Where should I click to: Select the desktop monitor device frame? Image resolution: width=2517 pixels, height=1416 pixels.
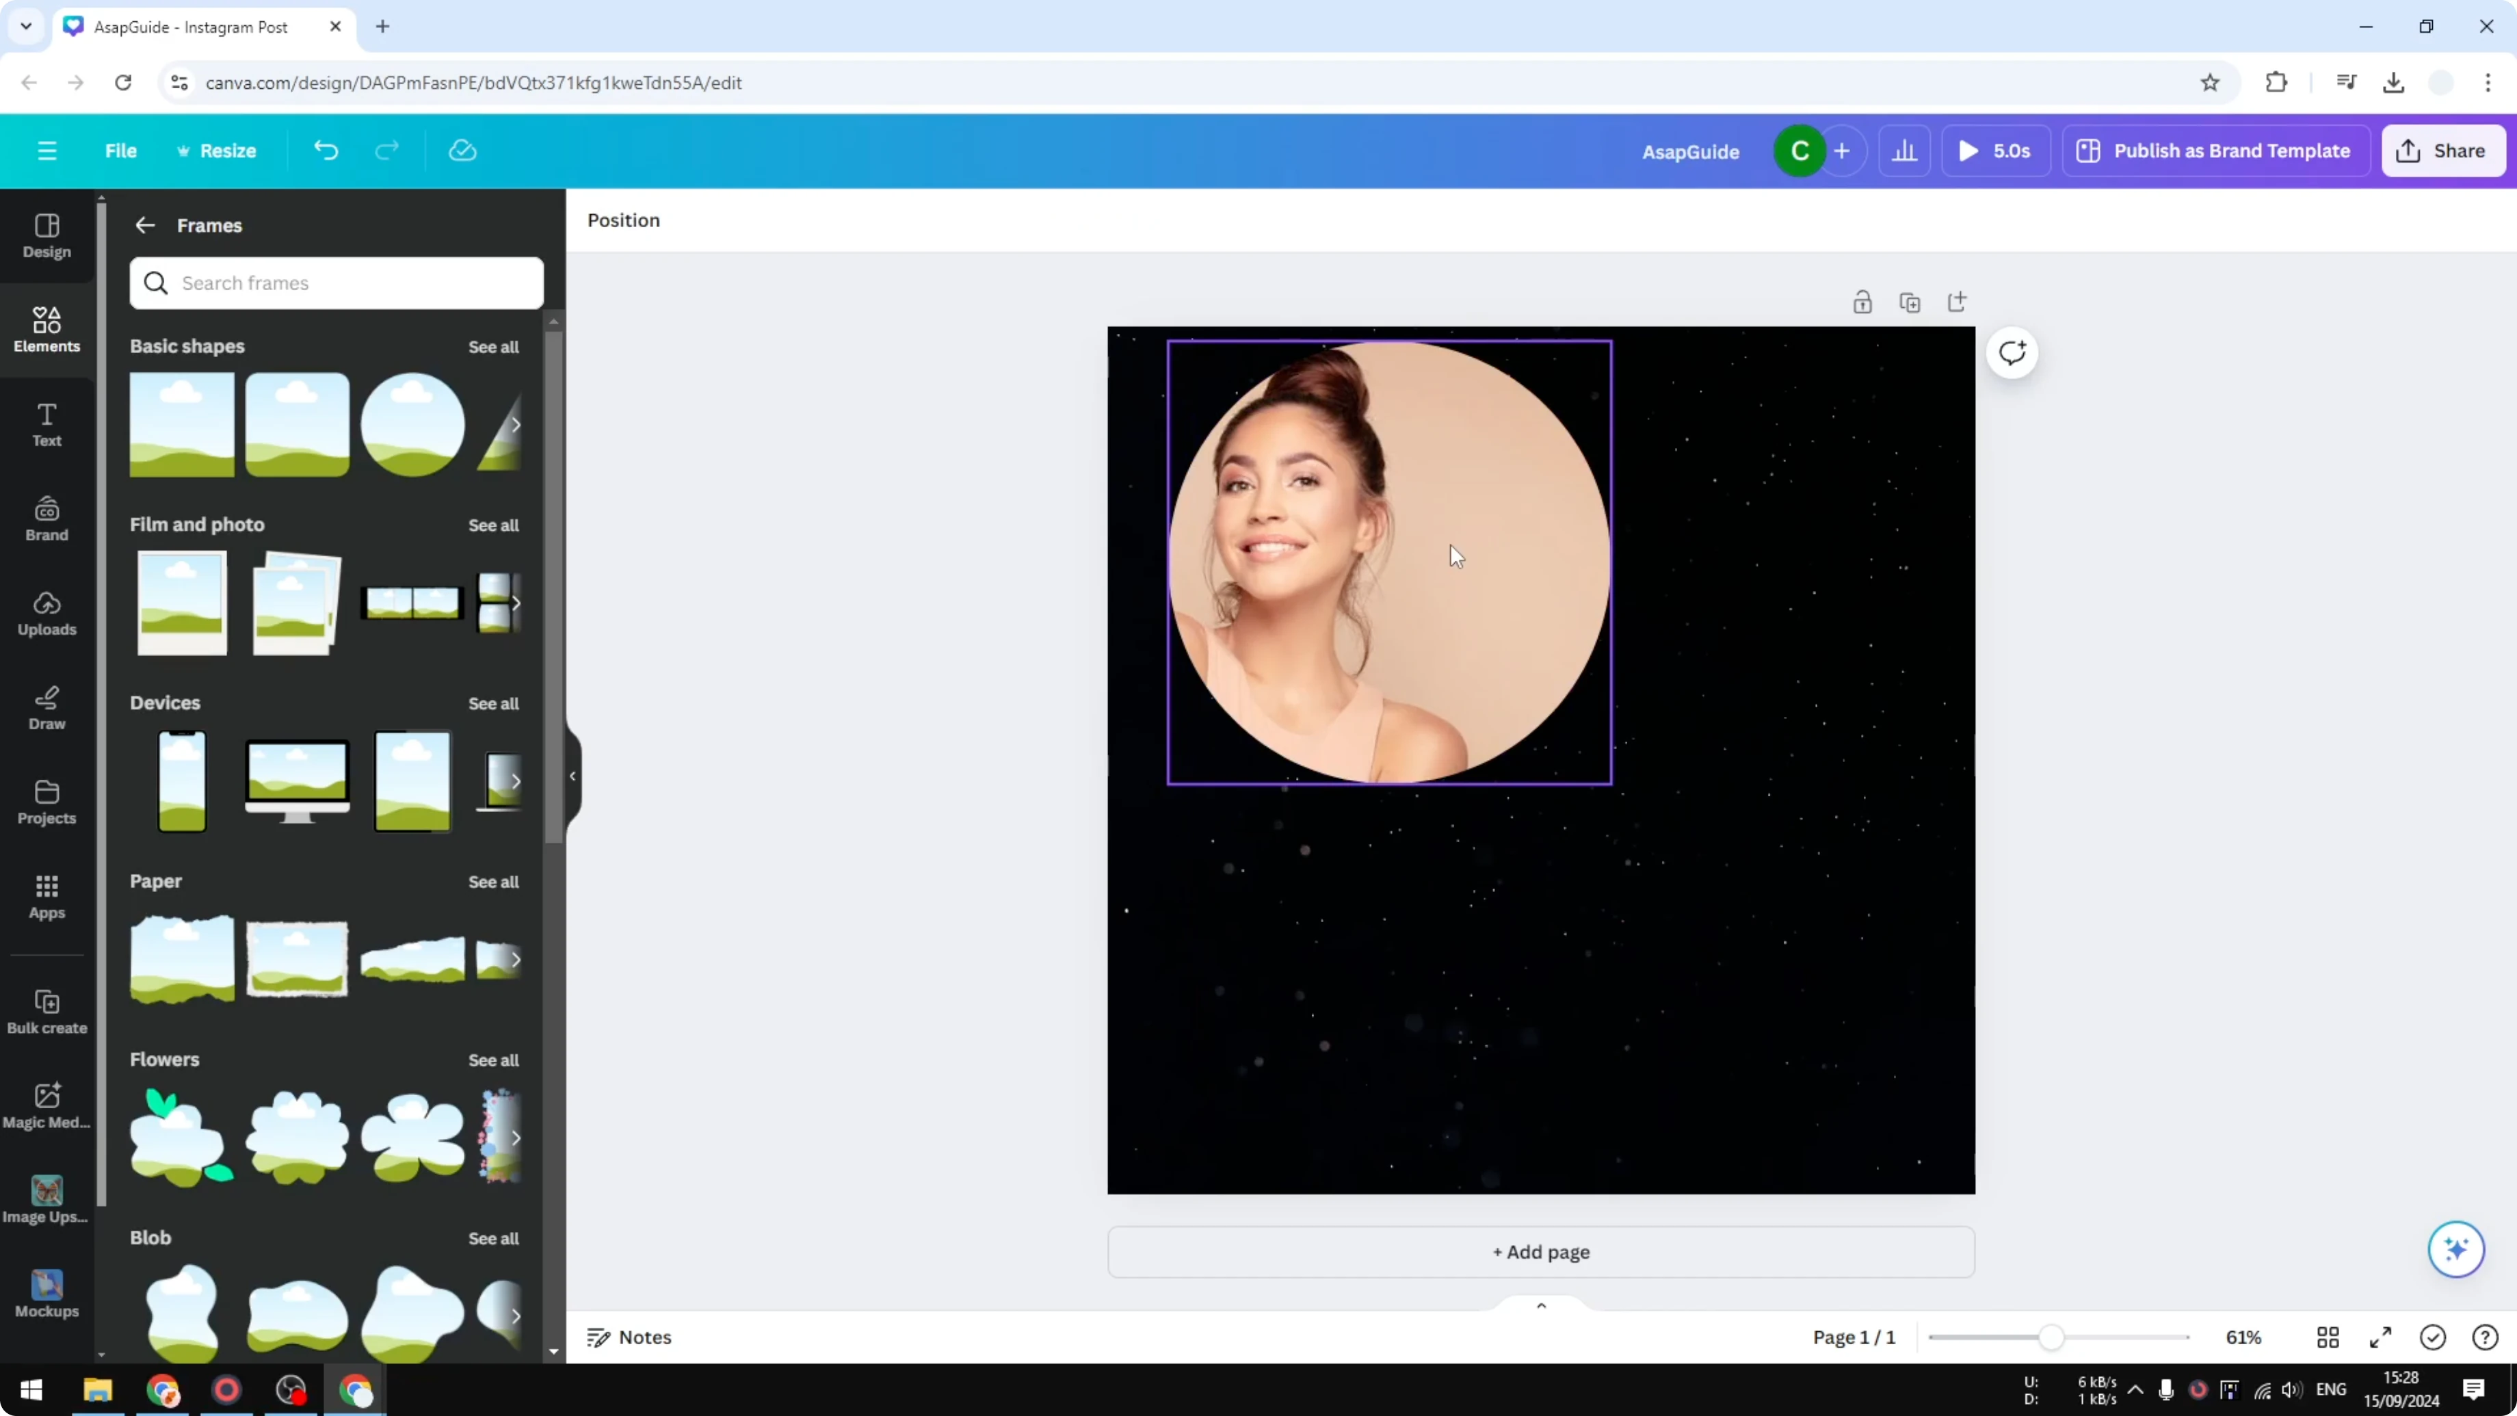tap(297, 781)
